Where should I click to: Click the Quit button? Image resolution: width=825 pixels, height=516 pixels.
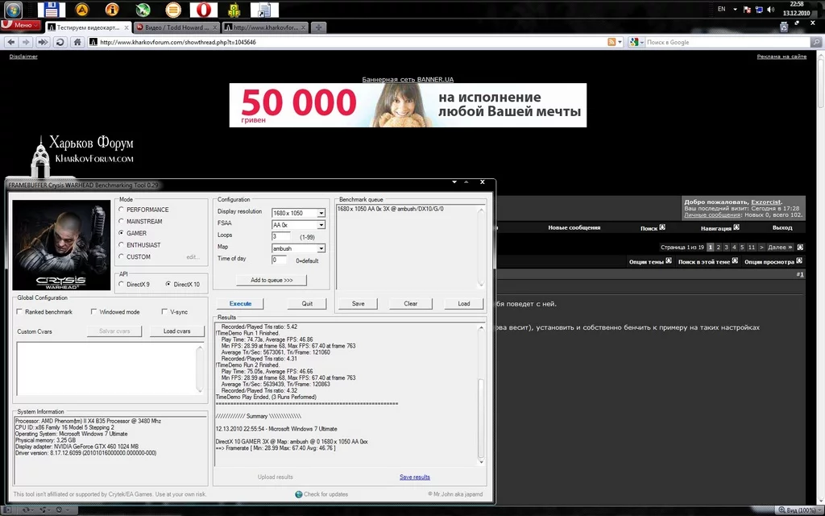click(307, 304)
